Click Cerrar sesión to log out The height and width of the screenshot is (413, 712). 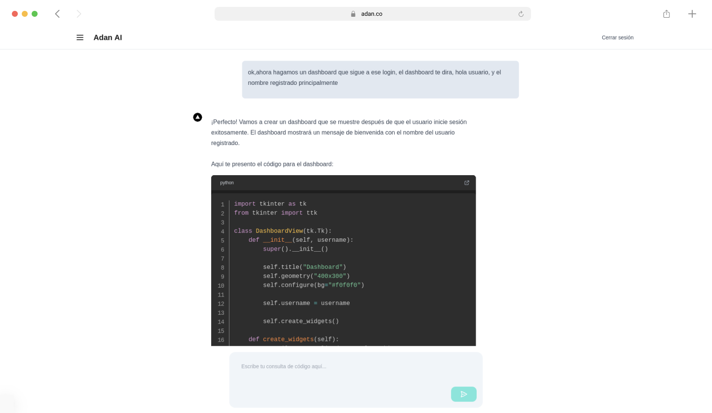[x=618, y=38]
